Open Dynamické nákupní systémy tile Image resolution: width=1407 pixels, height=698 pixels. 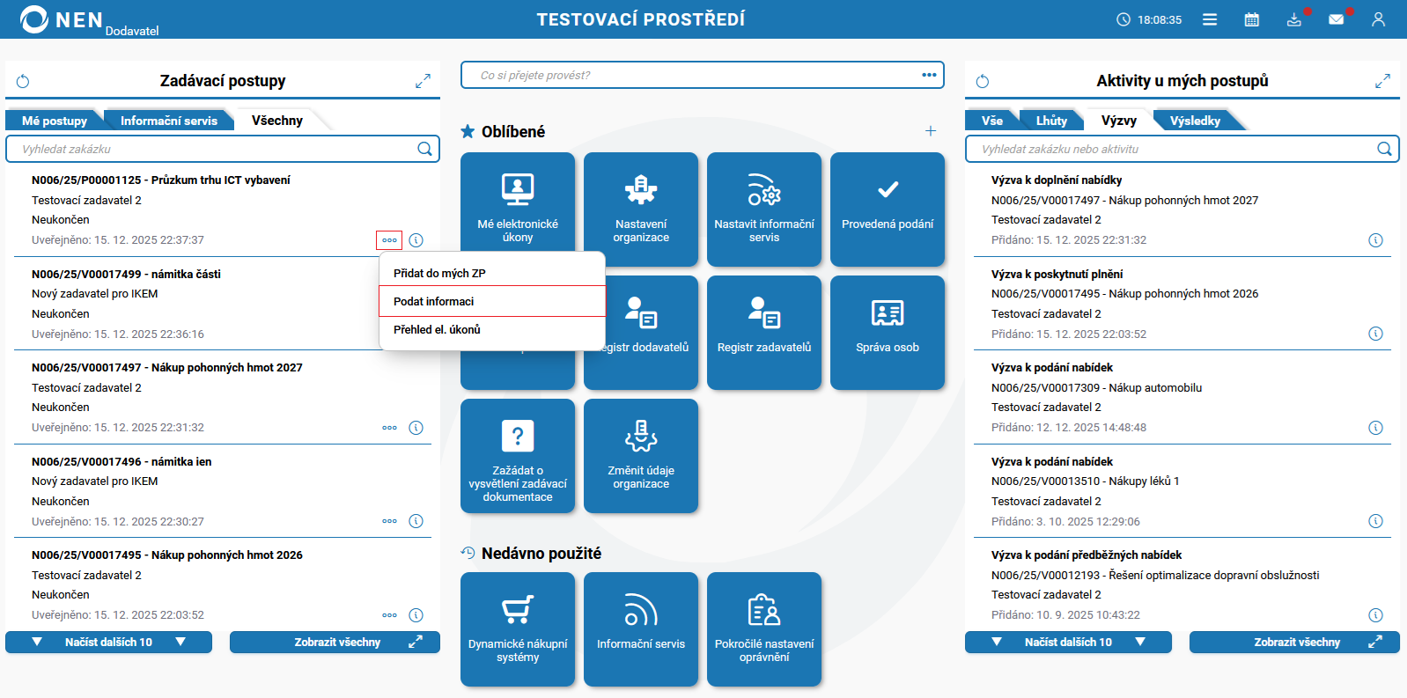(x=518, y=629)
